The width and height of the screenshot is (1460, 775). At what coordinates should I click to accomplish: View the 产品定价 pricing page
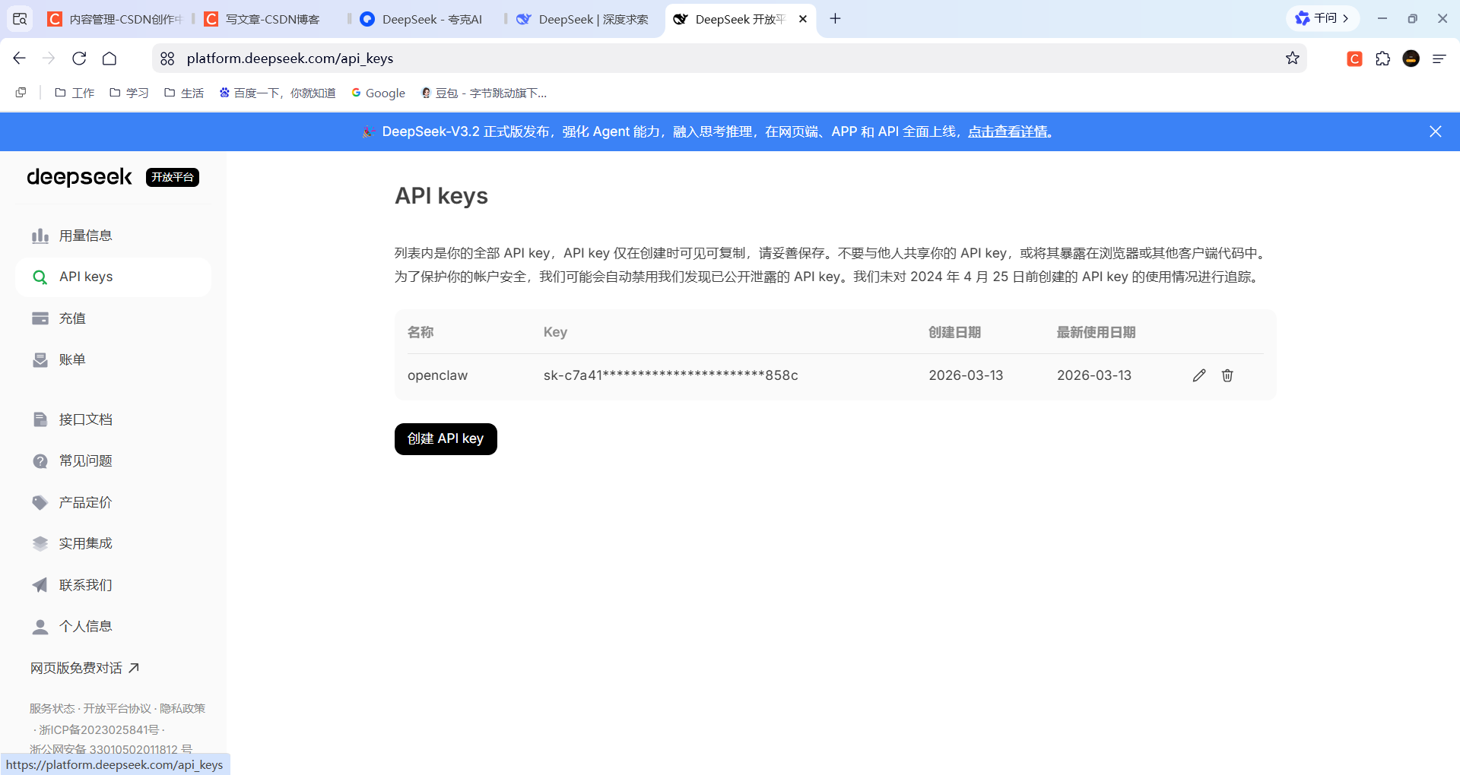click(86, 501)
